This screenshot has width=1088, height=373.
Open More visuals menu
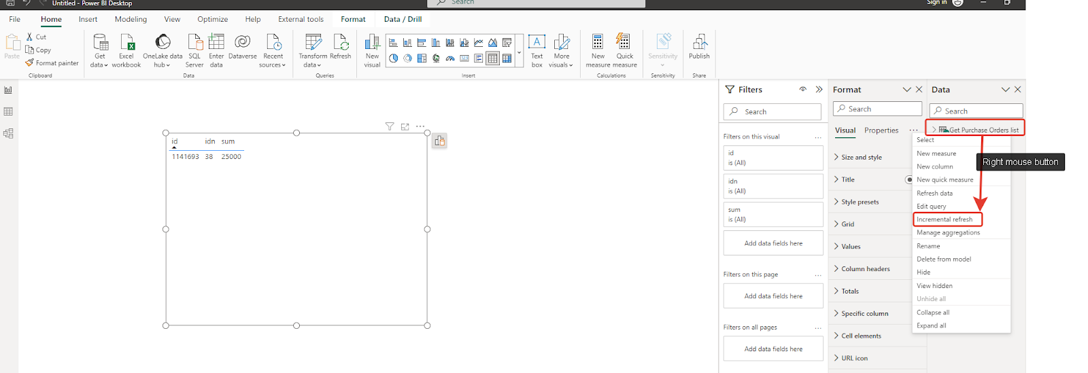coord(562,50)
